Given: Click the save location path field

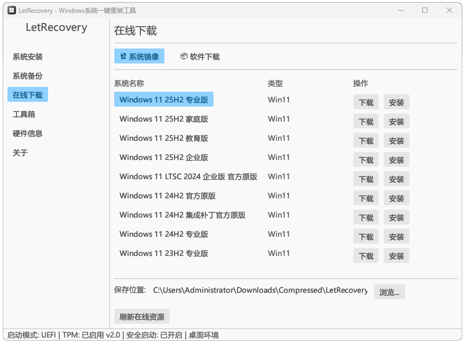Looking at the screenshot, I should (x=260, y=291).
